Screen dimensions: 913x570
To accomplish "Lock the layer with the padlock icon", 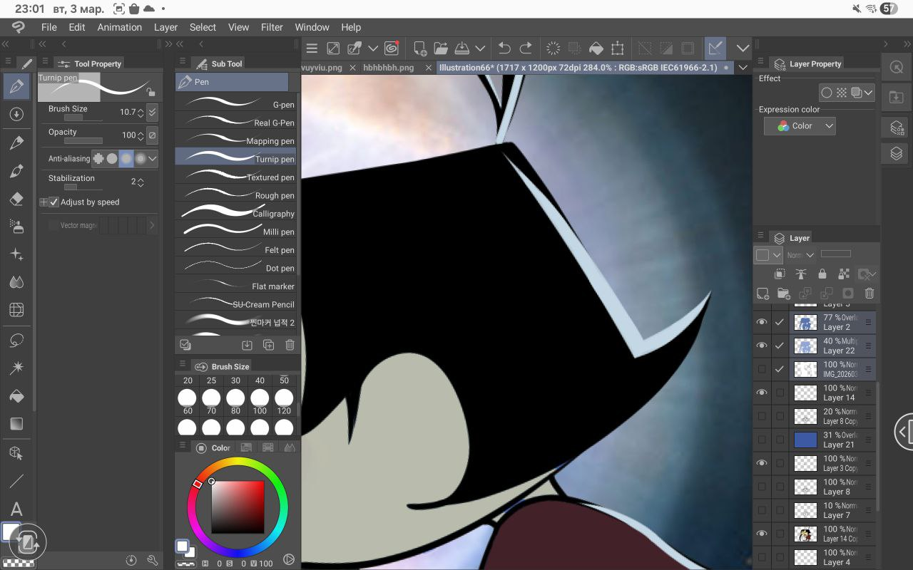I will [822, 274].
